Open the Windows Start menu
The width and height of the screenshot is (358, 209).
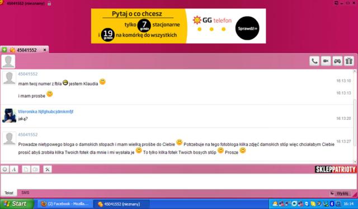click(x=17, y=204)
